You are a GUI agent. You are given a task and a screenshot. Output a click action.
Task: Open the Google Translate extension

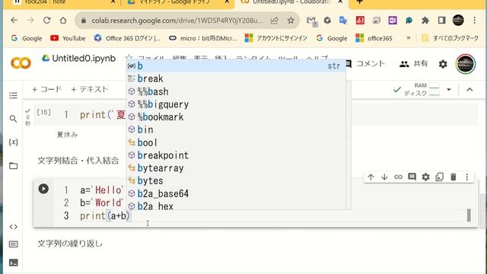point(343,21)
